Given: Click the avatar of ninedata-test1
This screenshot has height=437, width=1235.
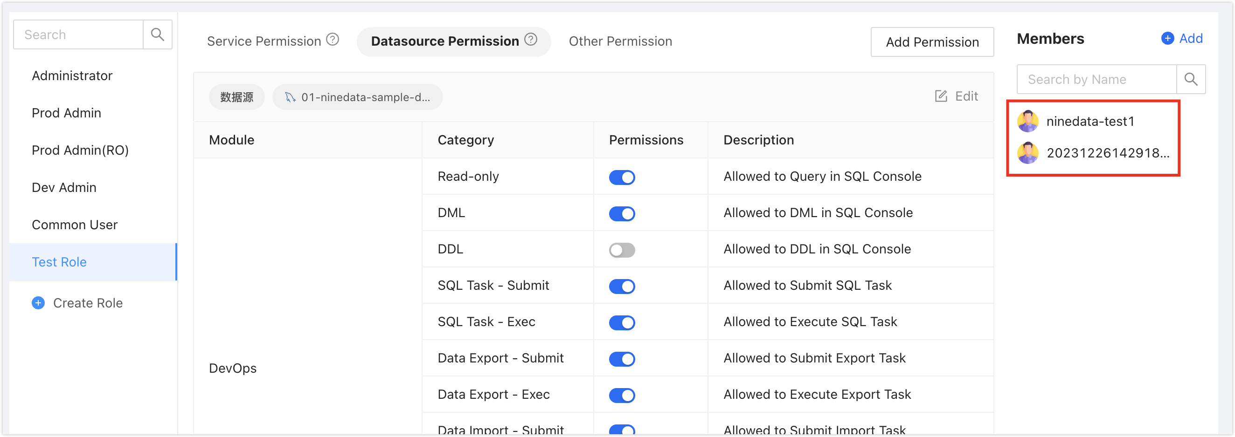Looking at the screenshot, I should coord(1028,121).
